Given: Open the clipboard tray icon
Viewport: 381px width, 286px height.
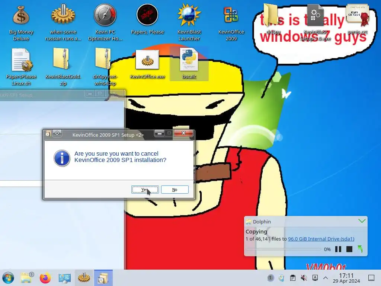Looking at the screenshot, I should click(293, 278).
